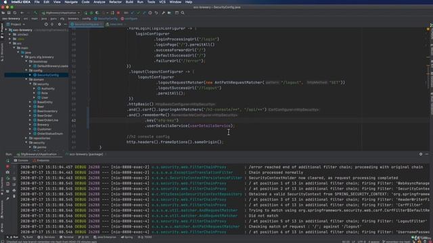This screenshot has height=243, width=433.
Task: Click the Open folder icon in toolbar
Action: (3, 13)
